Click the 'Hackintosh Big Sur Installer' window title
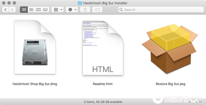 105,3
